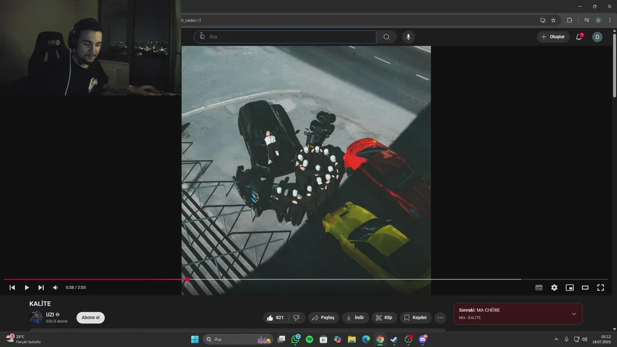The height and width of the screenshot is (347, 617).
Task: Open the weather widget showing 25°C
Action: click(23, 339)
